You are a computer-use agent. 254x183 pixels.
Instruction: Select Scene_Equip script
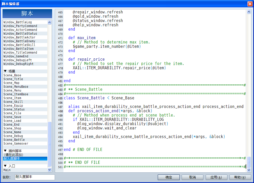click(x=25, y=105)
